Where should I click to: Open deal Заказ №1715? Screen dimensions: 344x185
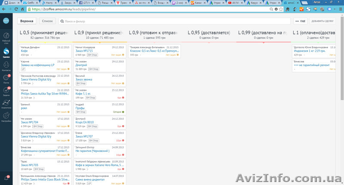click(x=84, y=51)
